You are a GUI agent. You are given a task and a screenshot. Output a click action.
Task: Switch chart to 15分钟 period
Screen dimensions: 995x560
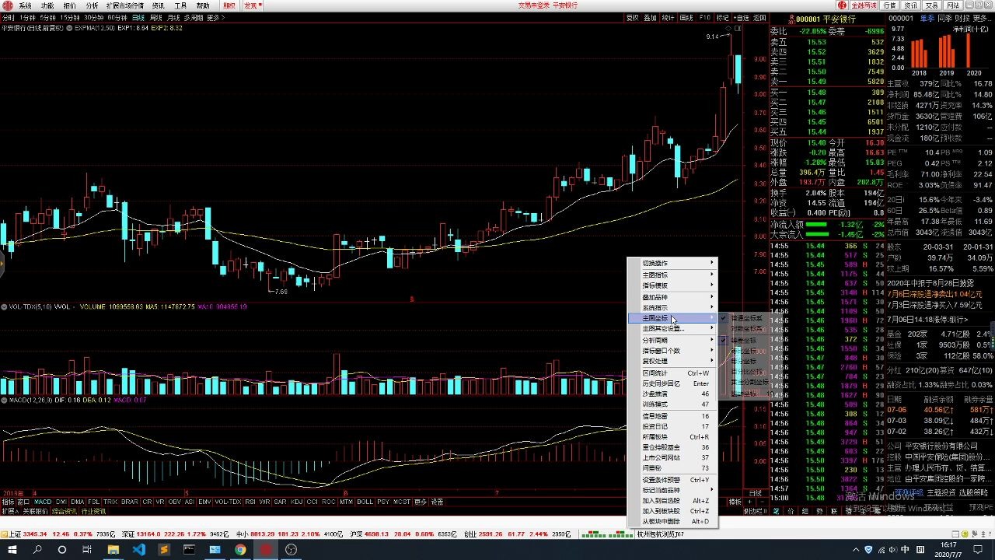70,17
